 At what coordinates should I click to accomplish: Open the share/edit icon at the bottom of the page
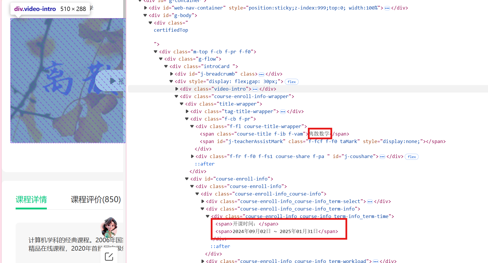click(109, 256)
